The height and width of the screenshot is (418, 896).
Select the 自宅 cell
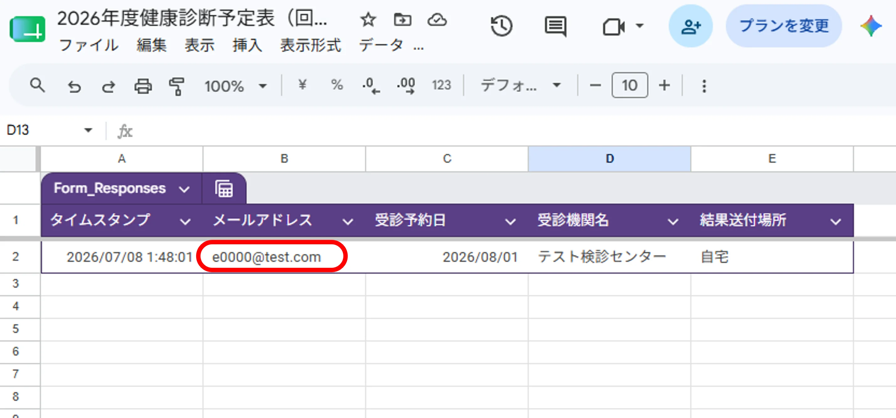coord(772,257)
